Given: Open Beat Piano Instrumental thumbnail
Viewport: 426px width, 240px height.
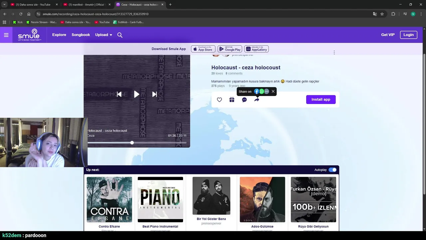Looking at the screenshot, I should point(160,199).
